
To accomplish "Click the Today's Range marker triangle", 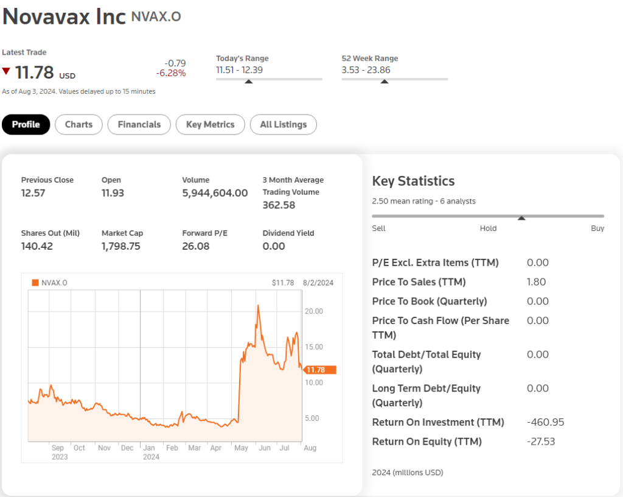I will [248, 81].
